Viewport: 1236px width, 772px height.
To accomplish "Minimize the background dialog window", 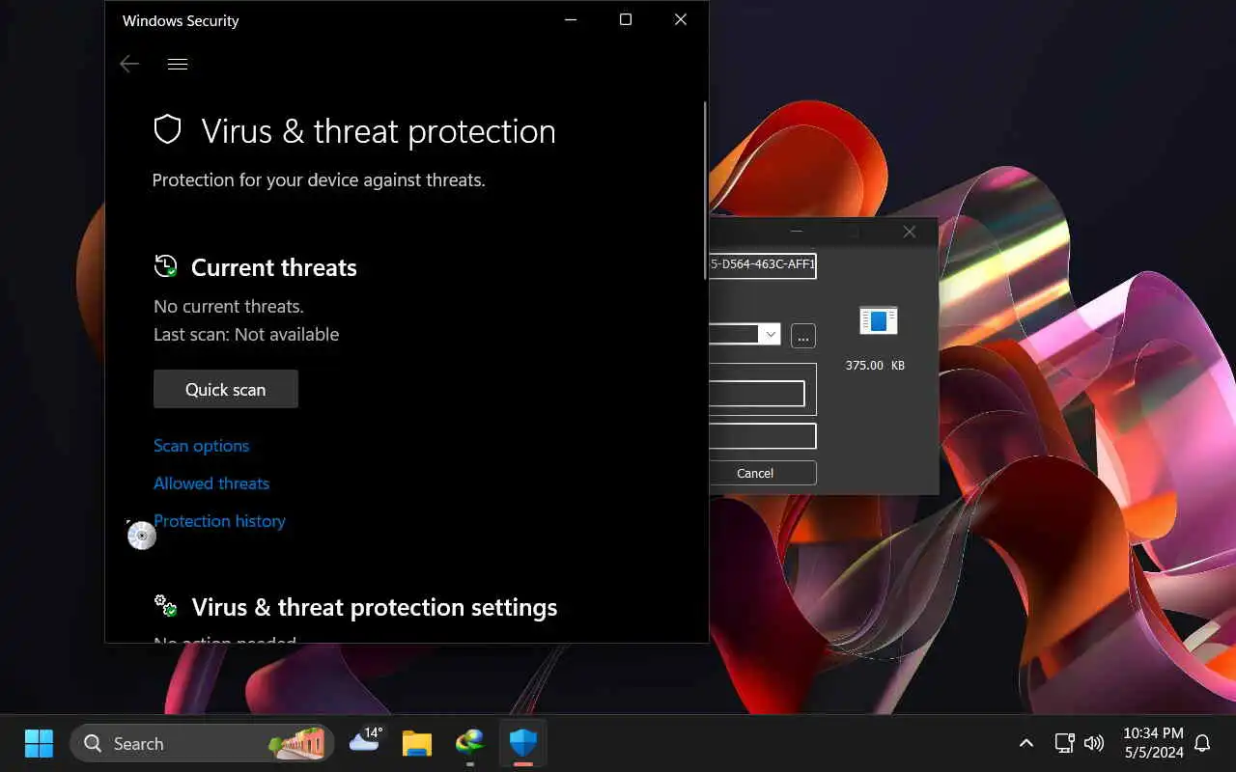I will coord(796,232).
